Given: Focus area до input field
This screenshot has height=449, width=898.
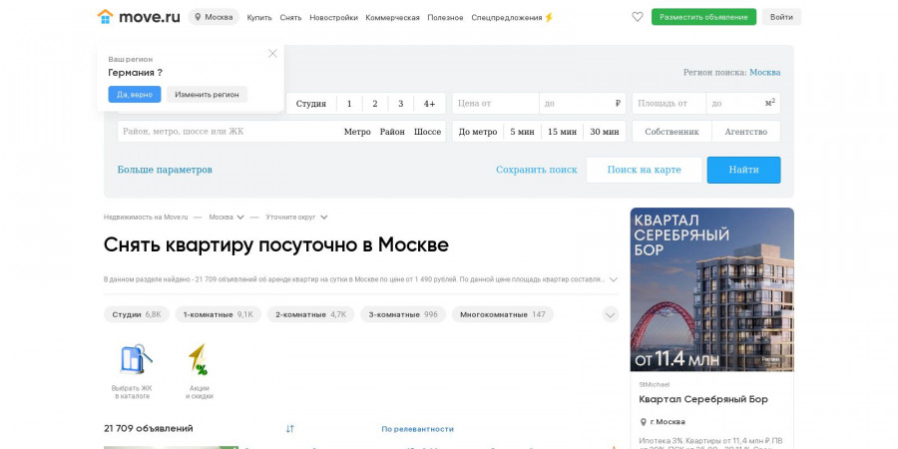Looking at the screenshot, I should pyautogui.click(x=743, y=104).
